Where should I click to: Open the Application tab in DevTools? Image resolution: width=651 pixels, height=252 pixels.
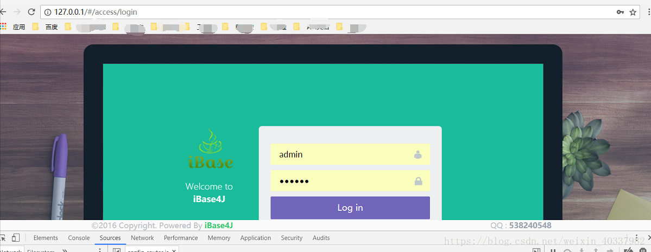(255, 238)
